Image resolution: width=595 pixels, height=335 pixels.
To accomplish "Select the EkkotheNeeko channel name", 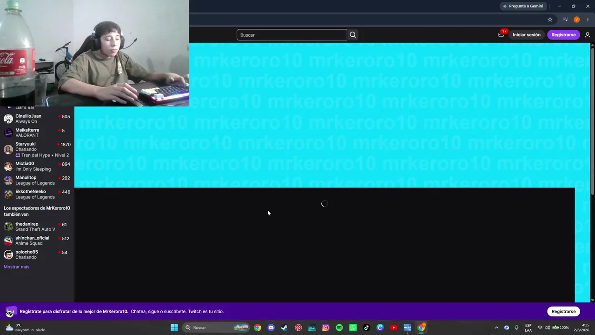I will click(x=31, y=192).
